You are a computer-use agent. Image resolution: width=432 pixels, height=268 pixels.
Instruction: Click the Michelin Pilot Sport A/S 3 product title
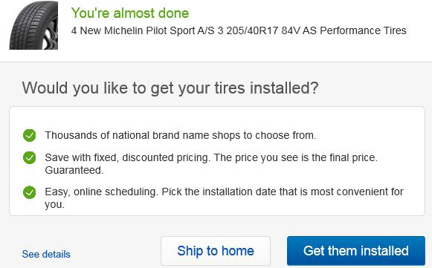pos(239,30)
